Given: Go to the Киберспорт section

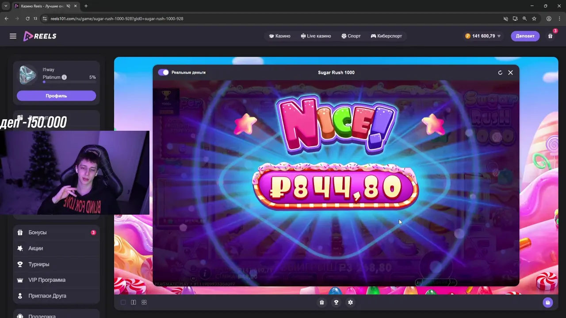Looking at the screenshot, I should 386,36.
